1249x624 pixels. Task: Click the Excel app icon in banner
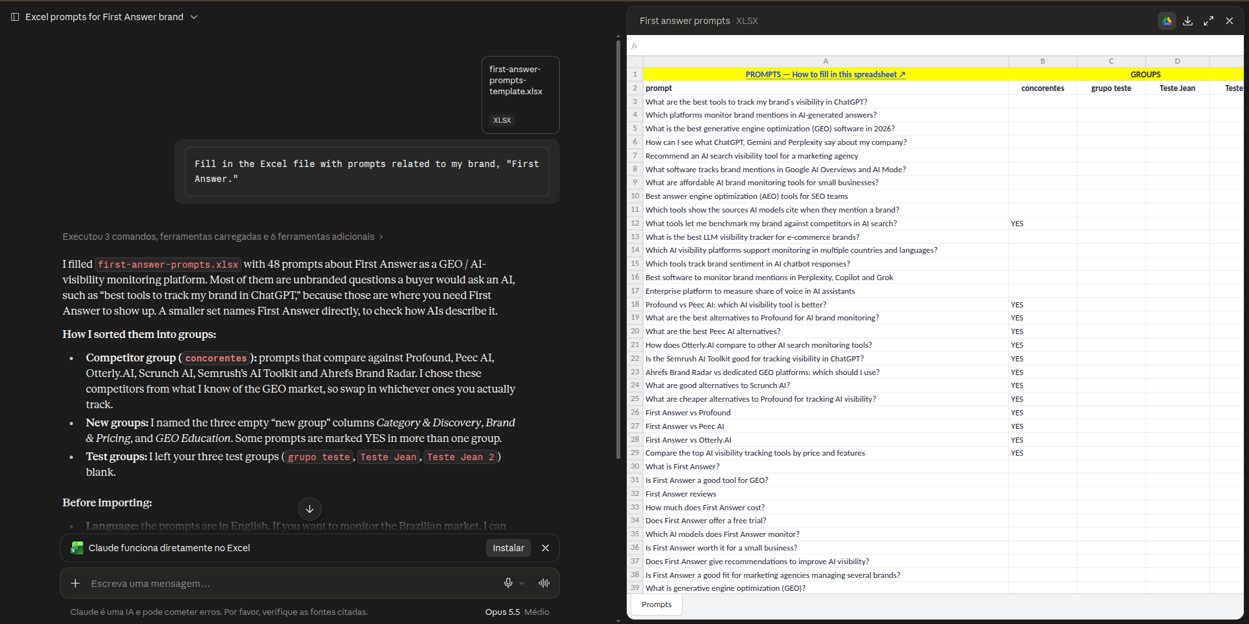[x=77, y=548]
